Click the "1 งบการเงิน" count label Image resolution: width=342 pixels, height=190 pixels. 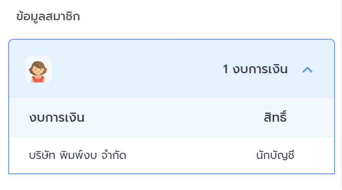point(255,70)
